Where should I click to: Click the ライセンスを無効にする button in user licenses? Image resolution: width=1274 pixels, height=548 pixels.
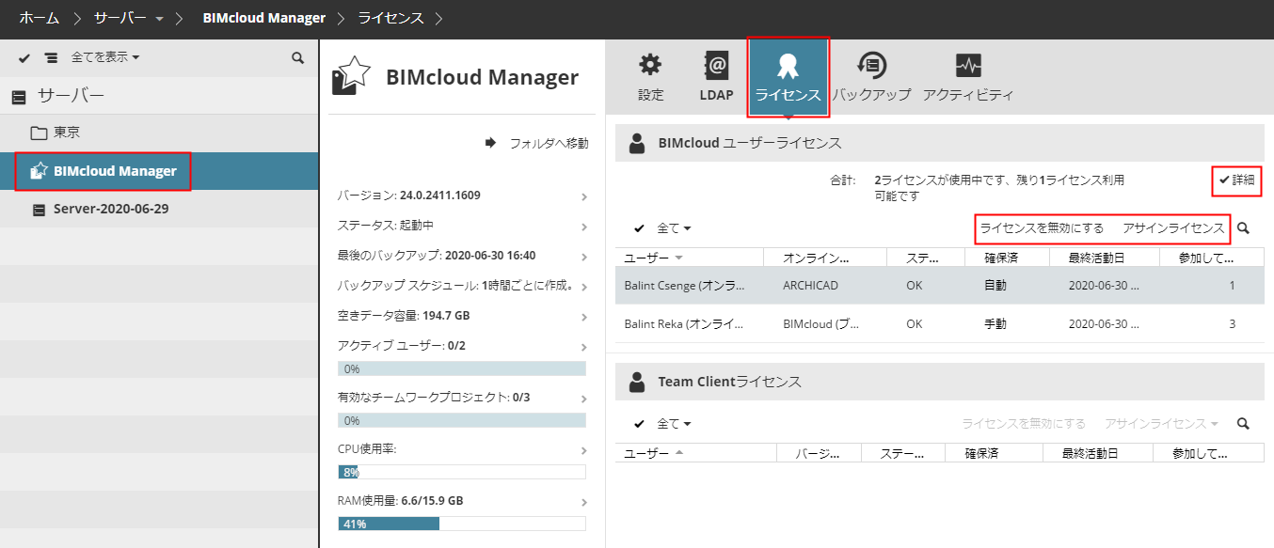(1042, 228)
